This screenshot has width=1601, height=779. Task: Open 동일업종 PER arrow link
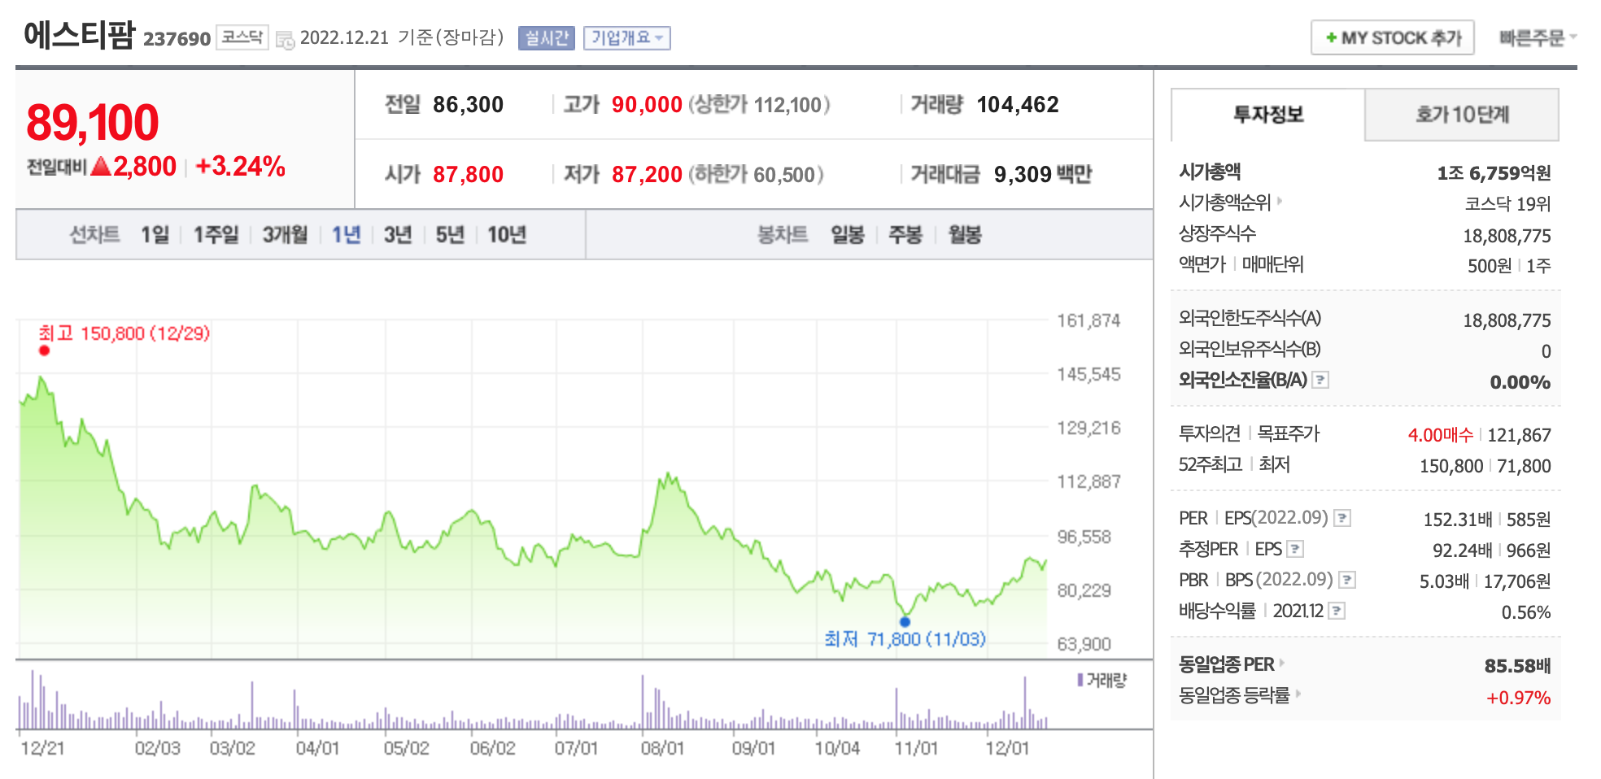[x=1282, y=664]
